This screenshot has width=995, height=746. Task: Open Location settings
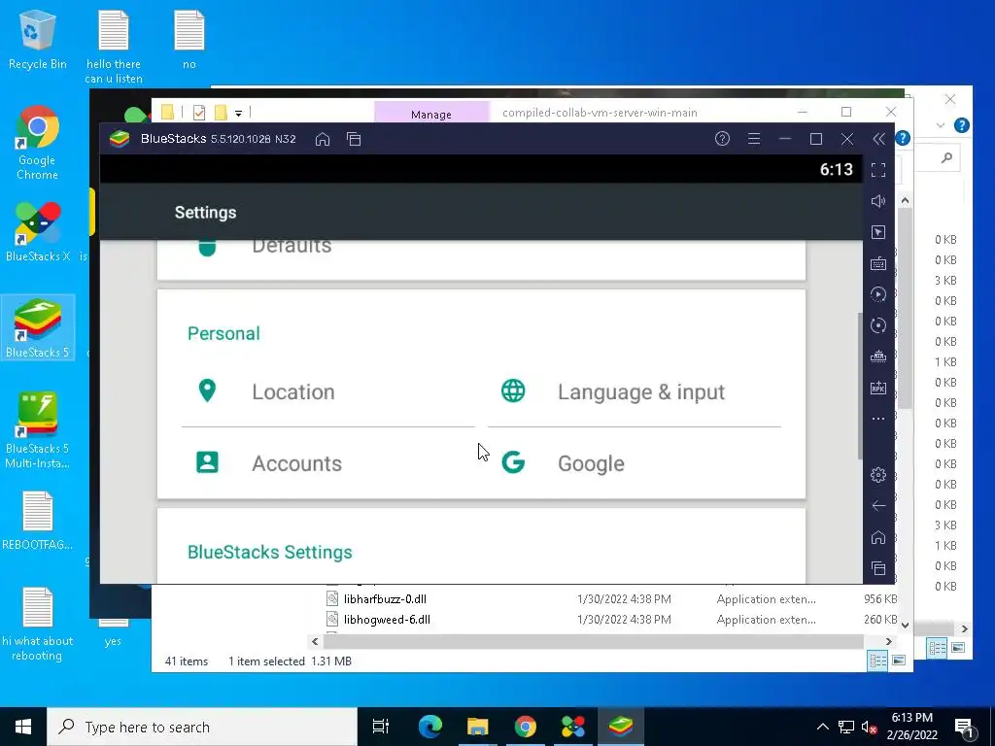pos(328,391)
